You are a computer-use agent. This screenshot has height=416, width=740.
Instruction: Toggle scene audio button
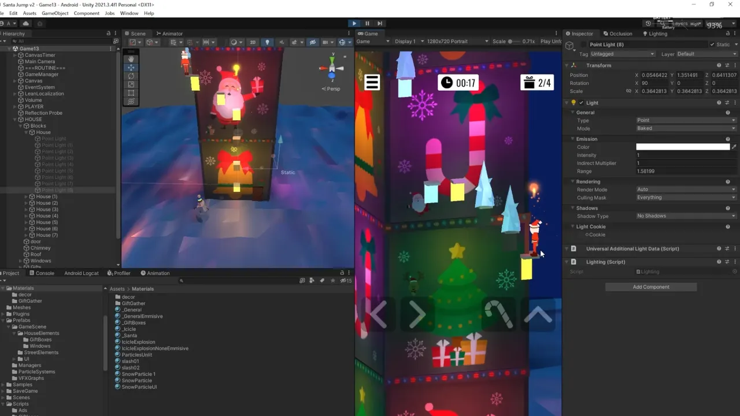coord(282,42)
